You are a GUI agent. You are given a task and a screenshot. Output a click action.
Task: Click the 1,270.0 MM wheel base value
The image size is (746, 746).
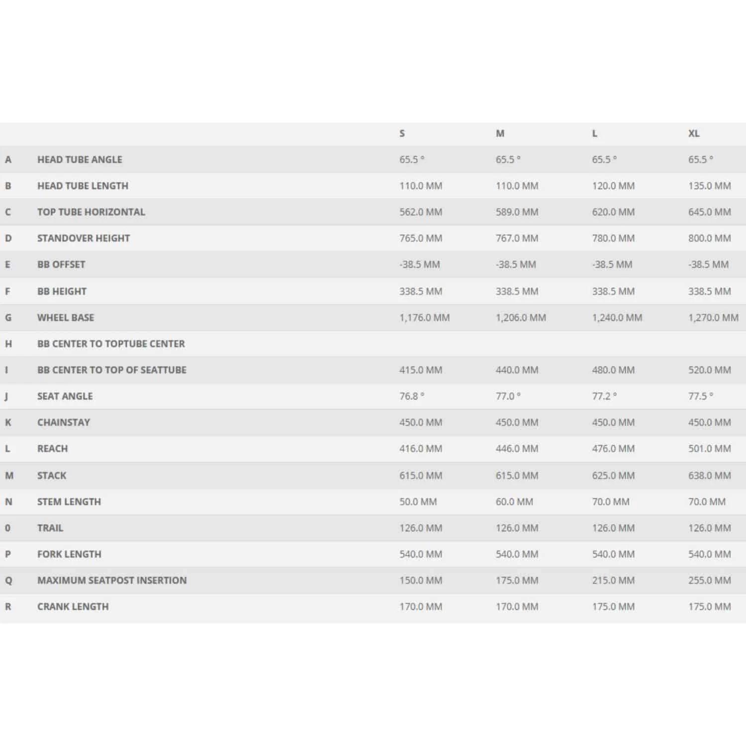(713, 317)
